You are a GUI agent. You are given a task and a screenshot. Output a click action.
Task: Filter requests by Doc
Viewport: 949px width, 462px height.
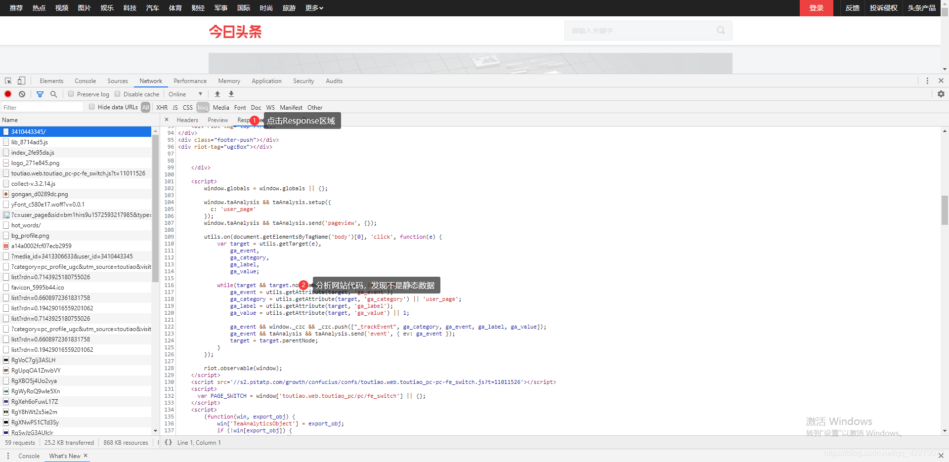point(256,107)
